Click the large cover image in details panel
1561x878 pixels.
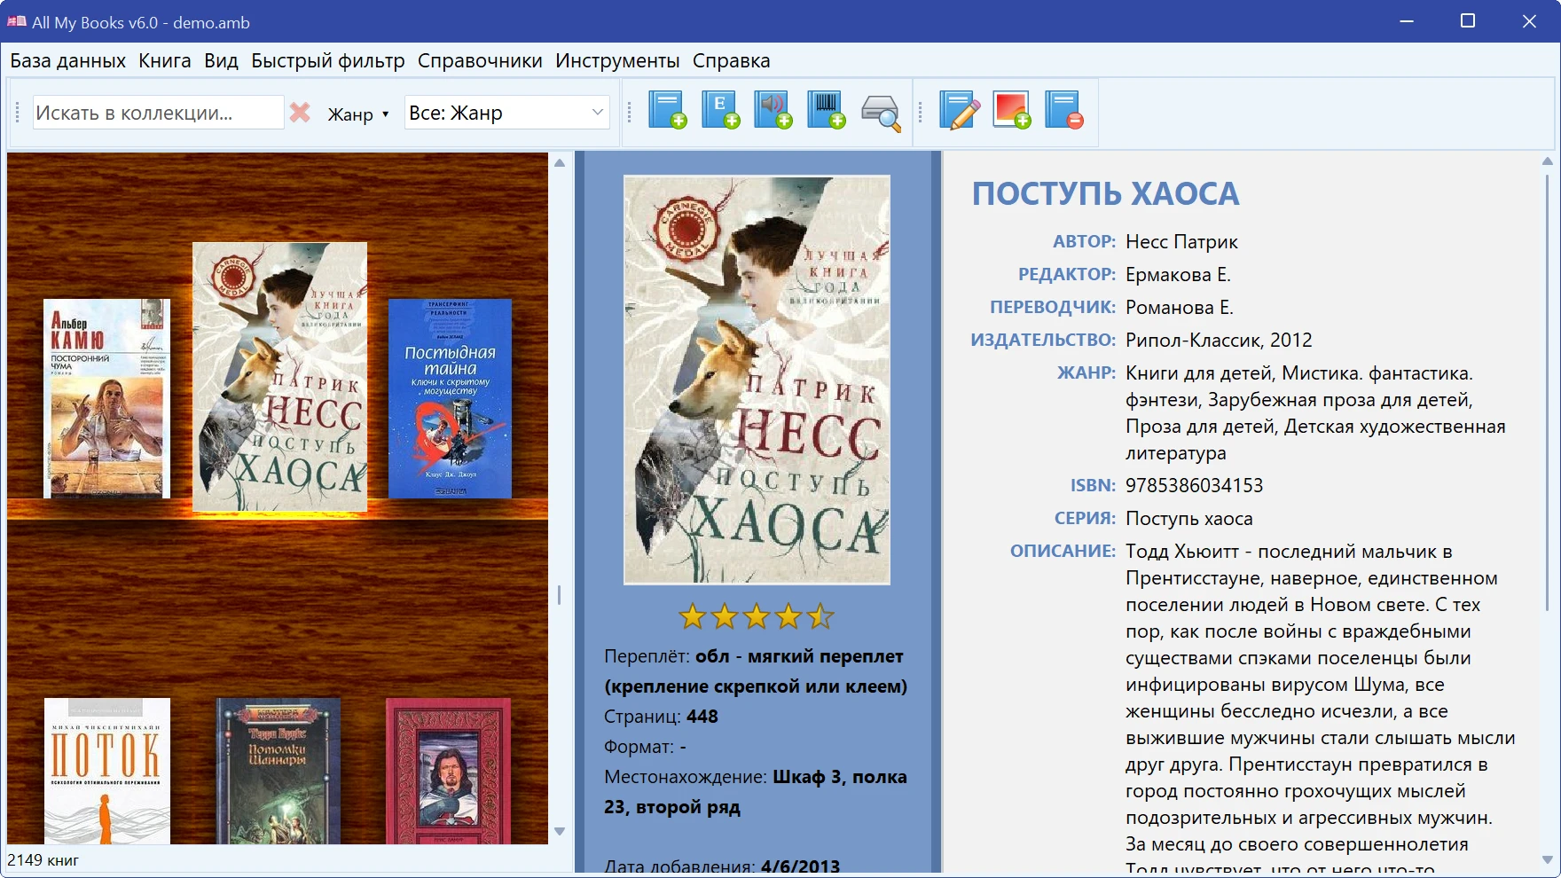pyautogui.click(x=757, y=380)
